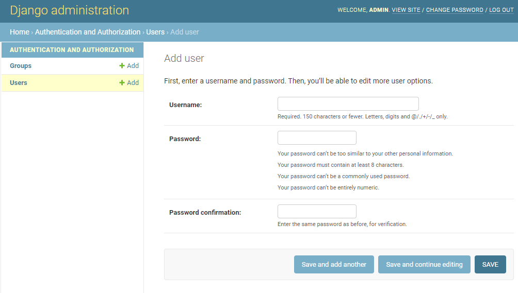
Task: Click the View Site link
Action: (x=406, y=10)
